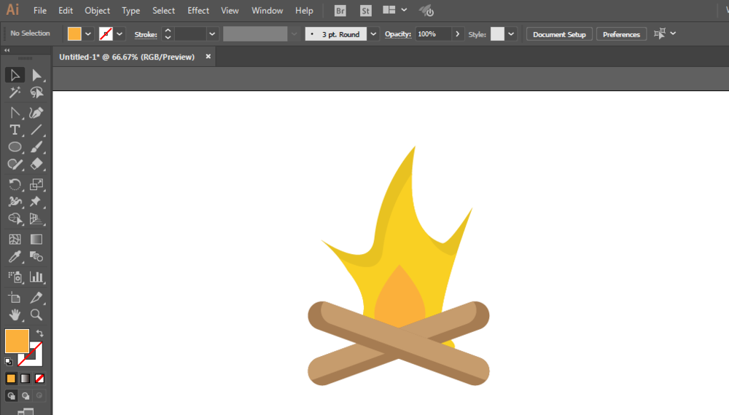Click the Preferences button

[x=621, y=34]
